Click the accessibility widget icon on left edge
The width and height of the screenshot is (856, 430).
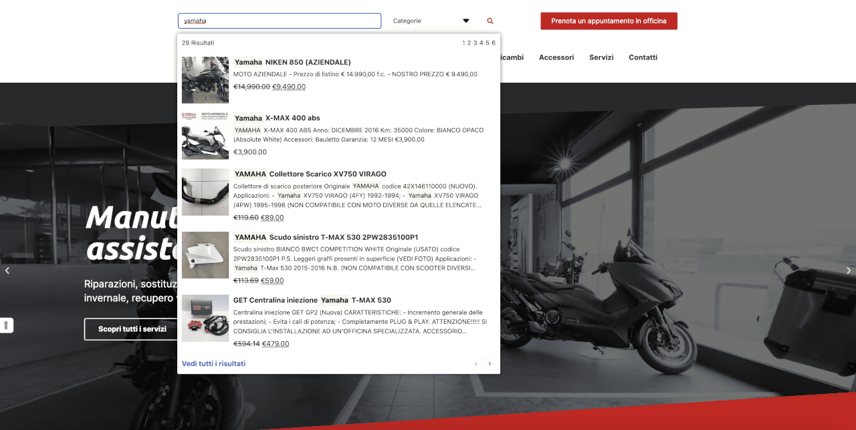6,325
